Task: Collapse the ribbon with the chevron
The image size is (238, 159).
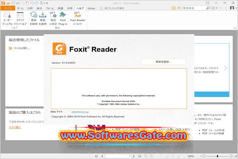Action: pyautogui.click(x=235, y=28)
